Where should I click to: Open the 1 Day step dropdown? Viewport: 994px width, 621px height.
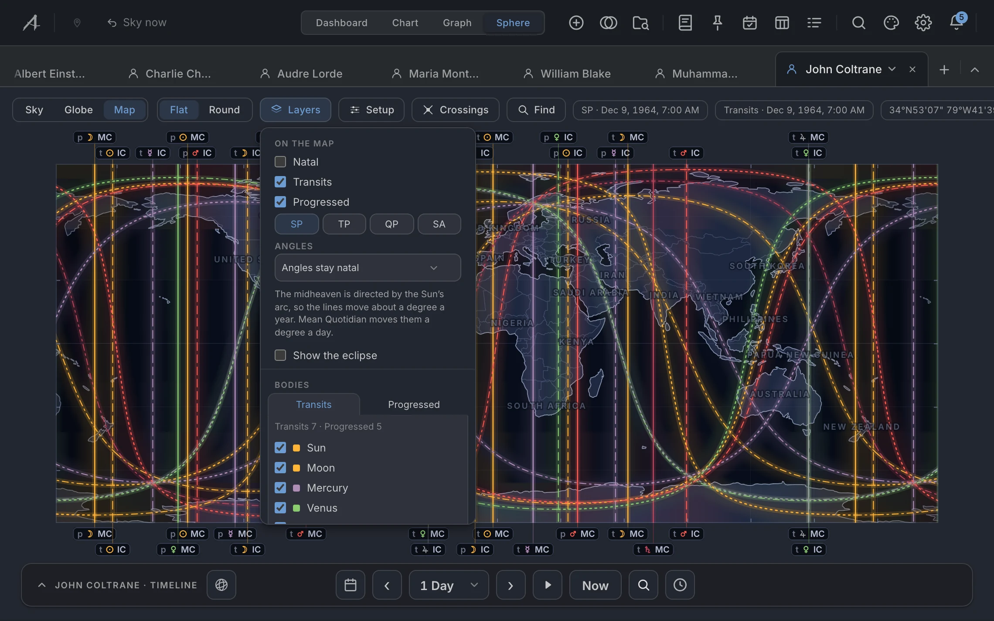pyautogui.click(x=449, y=585)
